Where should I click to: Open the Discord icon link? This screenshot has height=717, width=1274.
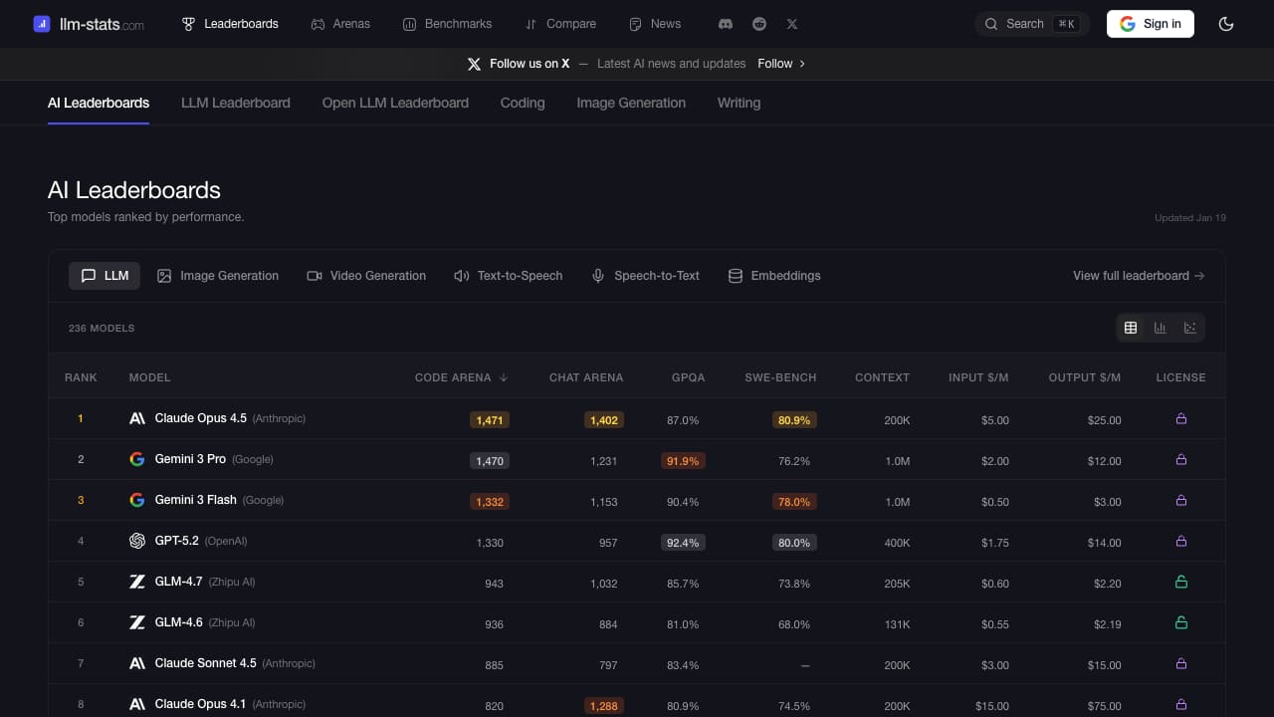(x=727, y=24)
